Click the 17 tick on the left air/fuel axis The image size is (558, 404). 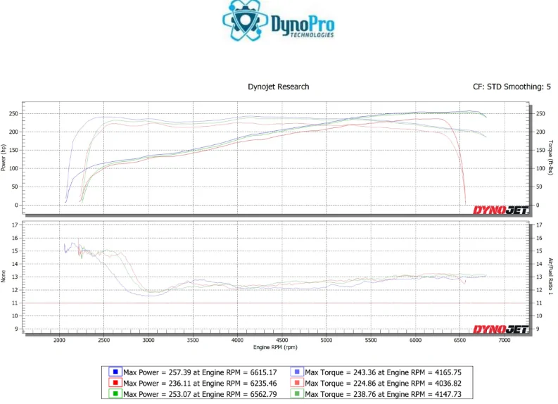(x=15, y=225)
